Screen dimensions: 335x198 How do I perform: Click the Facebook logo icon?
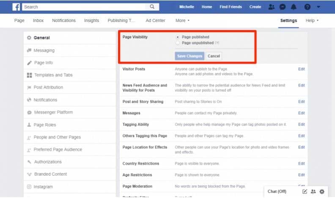click(x=16, y=7)
